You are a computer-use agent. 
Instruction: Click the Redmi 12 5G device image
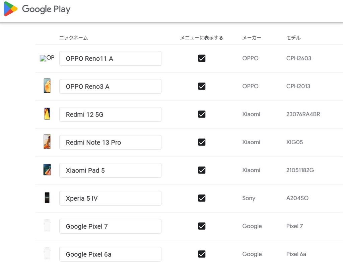click(47, 114)
